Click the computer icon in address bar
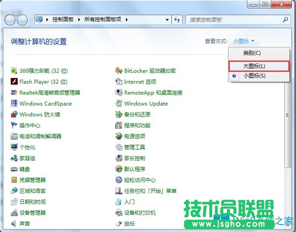Image resolution: width=296 pixels, height=232 pixels. pyautogui.click(x=39, y=19)
